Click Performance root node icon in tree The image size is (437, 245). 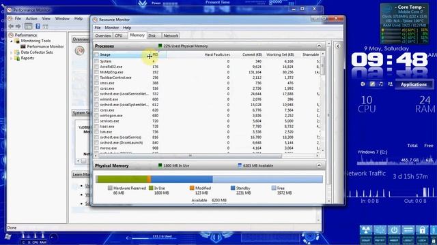coord(11,35)
